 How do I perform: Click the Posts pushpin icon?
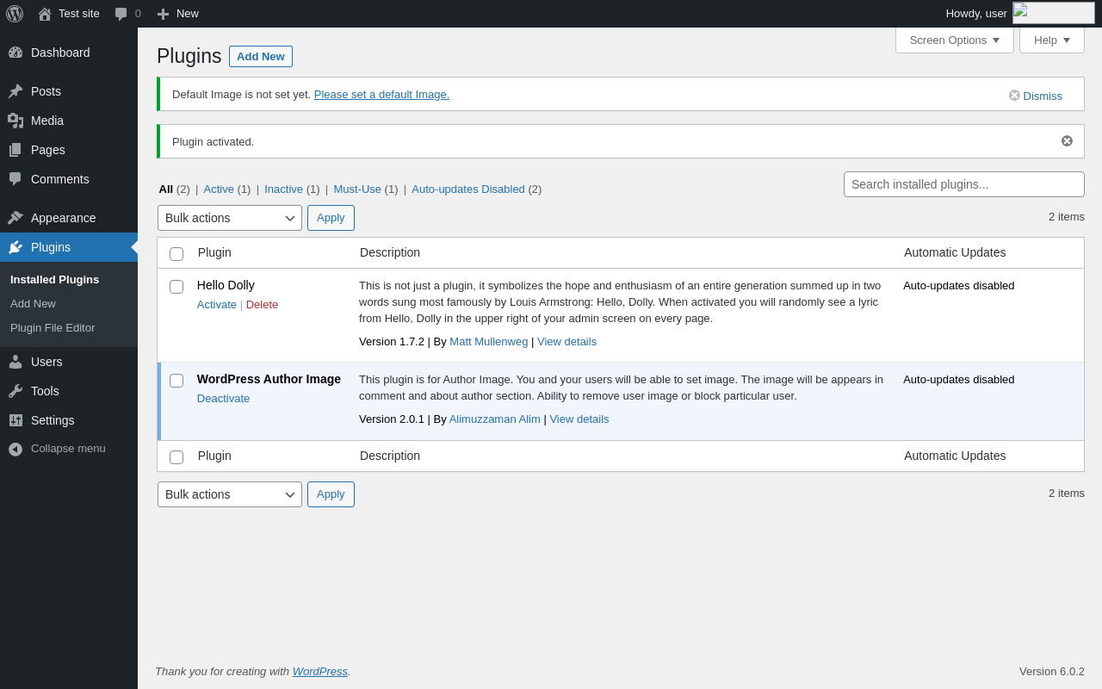tap(15, 91)
